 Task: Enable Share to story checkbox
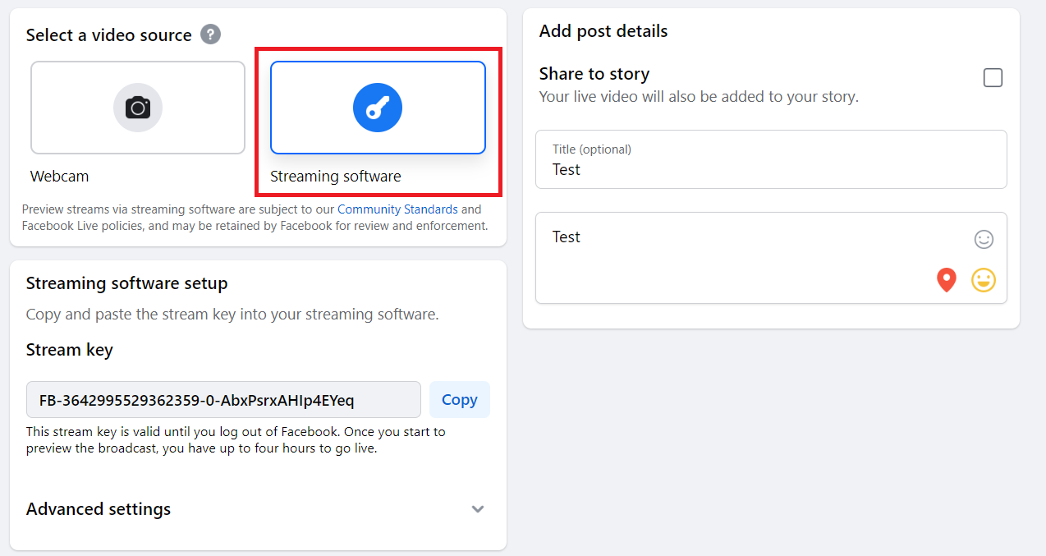pyautogui.click(x=993, y=78)
